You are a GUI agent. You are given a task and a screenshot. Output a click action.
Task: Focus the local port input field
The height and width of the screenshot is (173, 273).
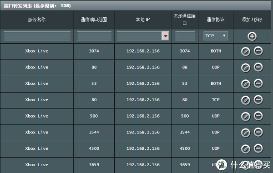(185, 36)
